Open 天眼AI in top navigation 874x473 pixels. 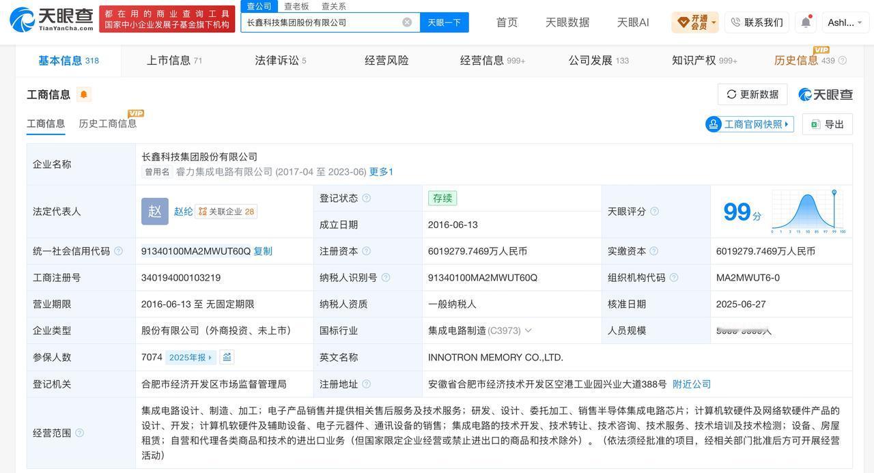click(633, 23)
